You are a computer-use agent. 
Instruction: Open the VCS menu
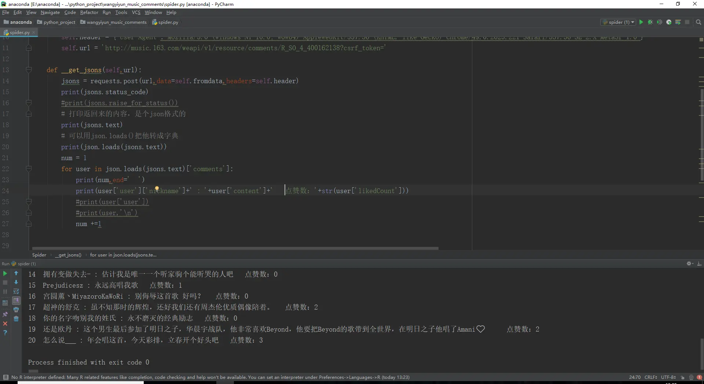136,12
